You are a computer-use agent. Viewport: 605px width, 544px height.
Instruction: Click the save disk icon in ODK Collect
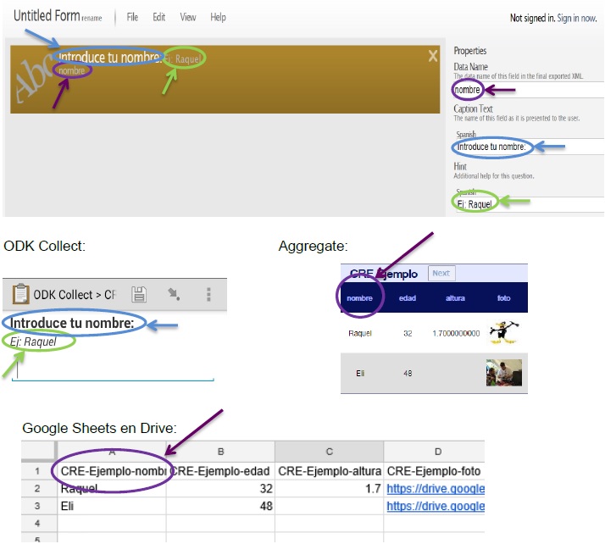[x=139, y=295]
